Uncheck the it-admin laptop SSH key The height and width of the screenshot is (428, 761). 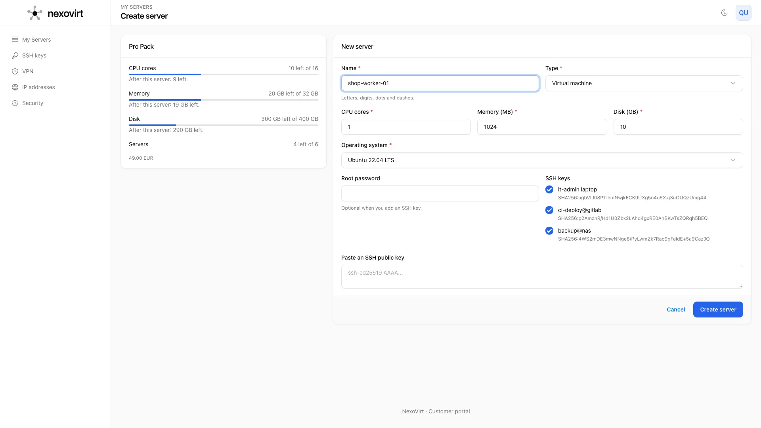[x=549, y=189]
